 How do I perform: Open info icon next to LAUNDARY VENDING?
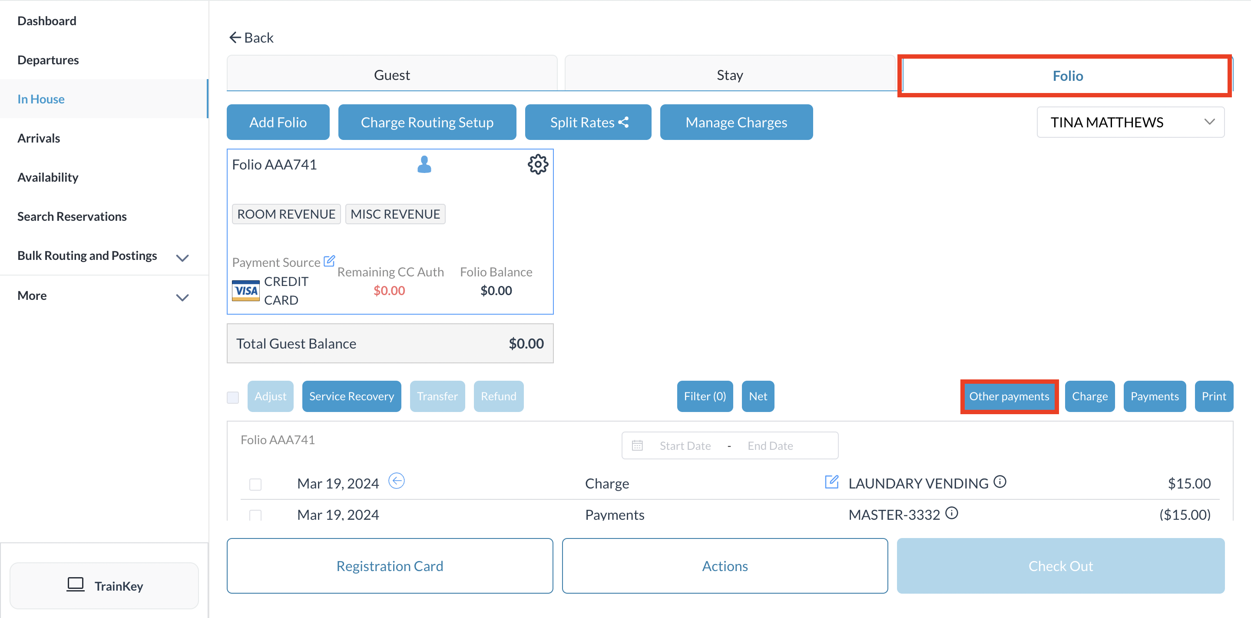[1000, 482]
